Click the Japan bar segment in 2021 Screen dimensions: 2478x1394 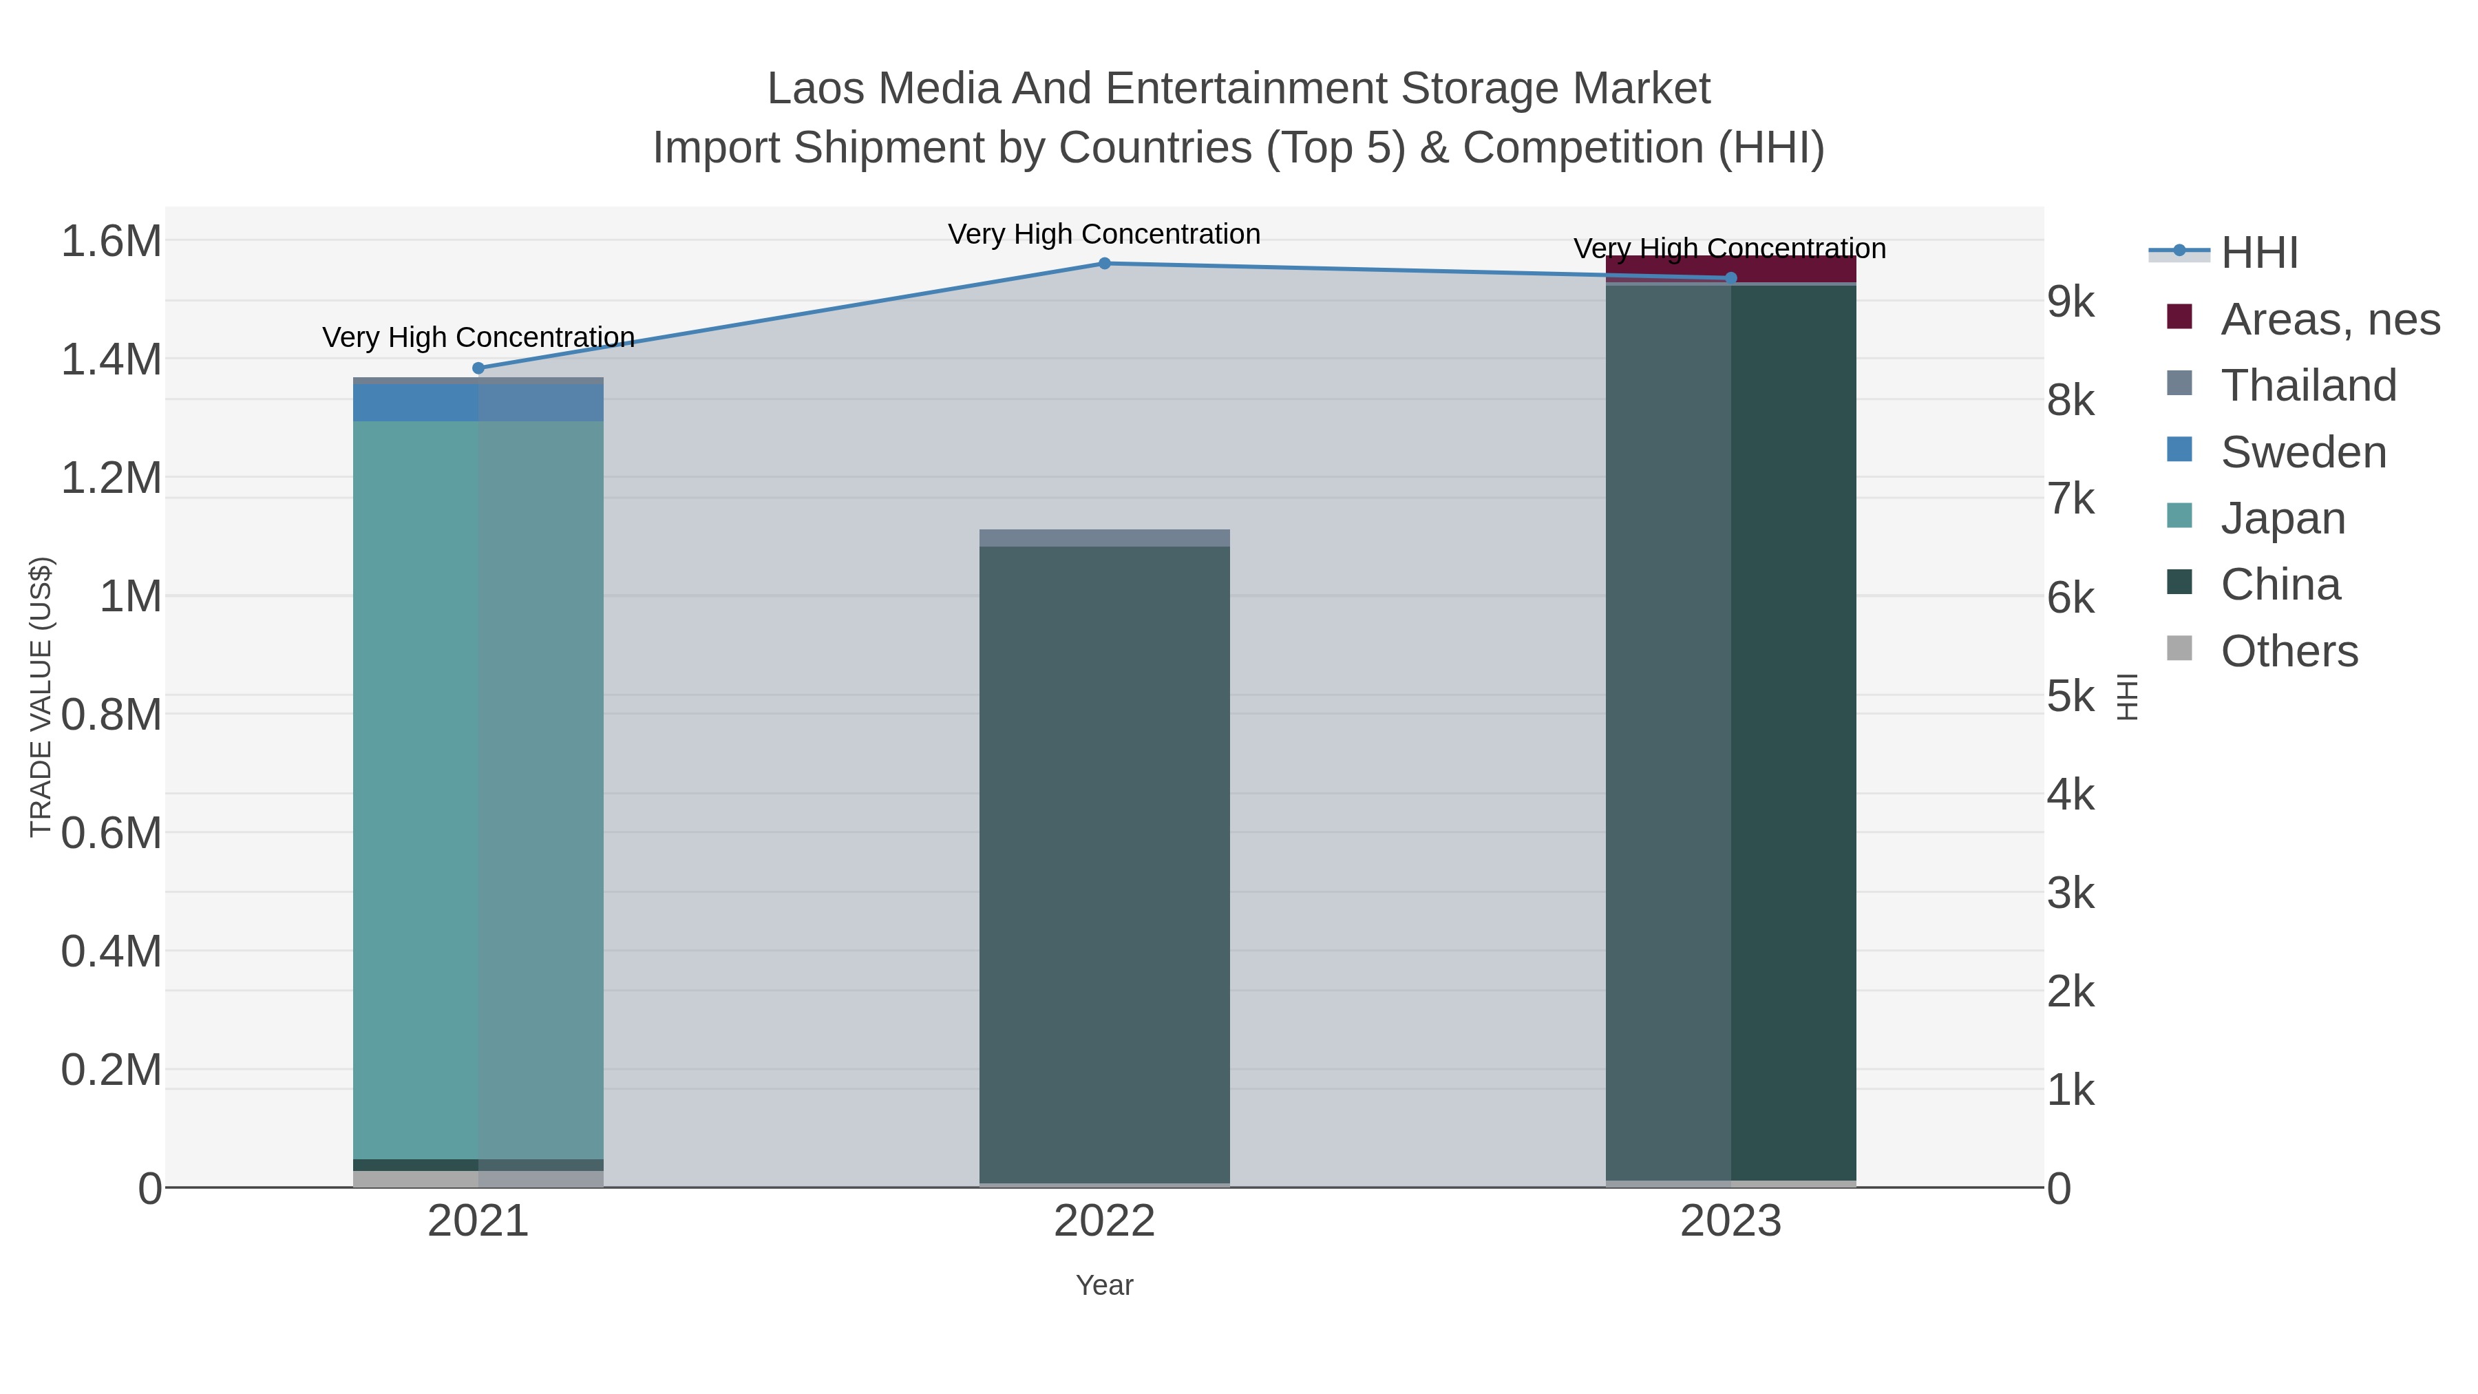(x=478, y=790)
